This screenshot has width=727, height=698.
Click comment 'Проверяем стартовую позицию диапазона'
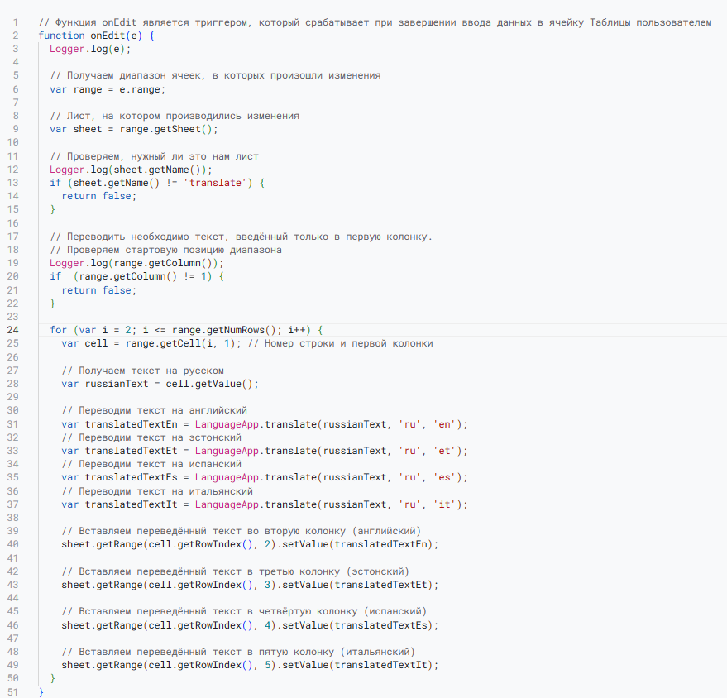click(x=165, y=250)
